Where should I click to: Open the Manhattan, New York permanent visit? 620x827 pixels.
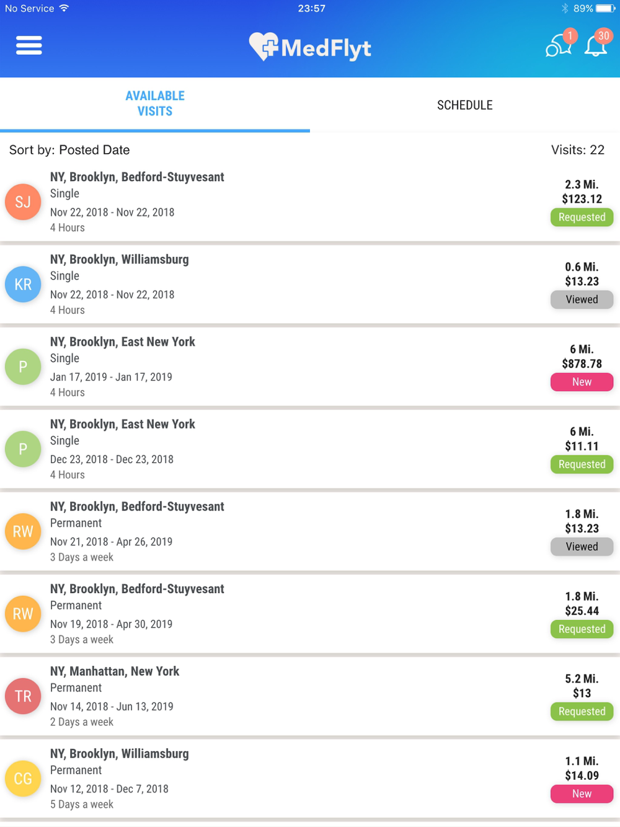[248, 696]
